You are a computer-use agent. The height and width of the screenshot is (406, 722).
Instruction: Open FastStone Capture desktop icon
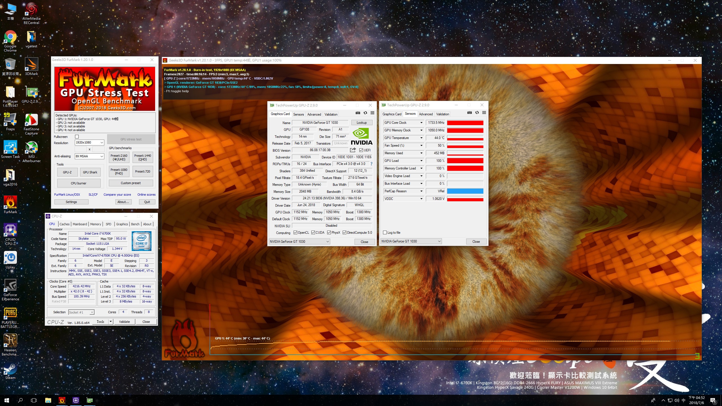point(31,124)
